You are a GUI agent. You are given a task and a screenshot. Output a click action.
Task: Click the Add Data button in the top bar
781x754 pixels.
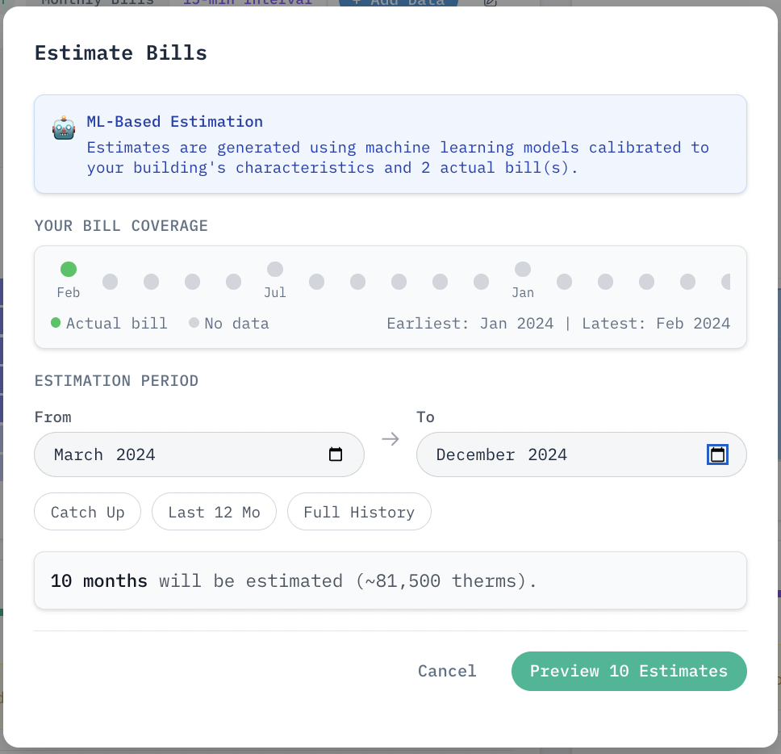pyautogui.click(x=398, y=3)
